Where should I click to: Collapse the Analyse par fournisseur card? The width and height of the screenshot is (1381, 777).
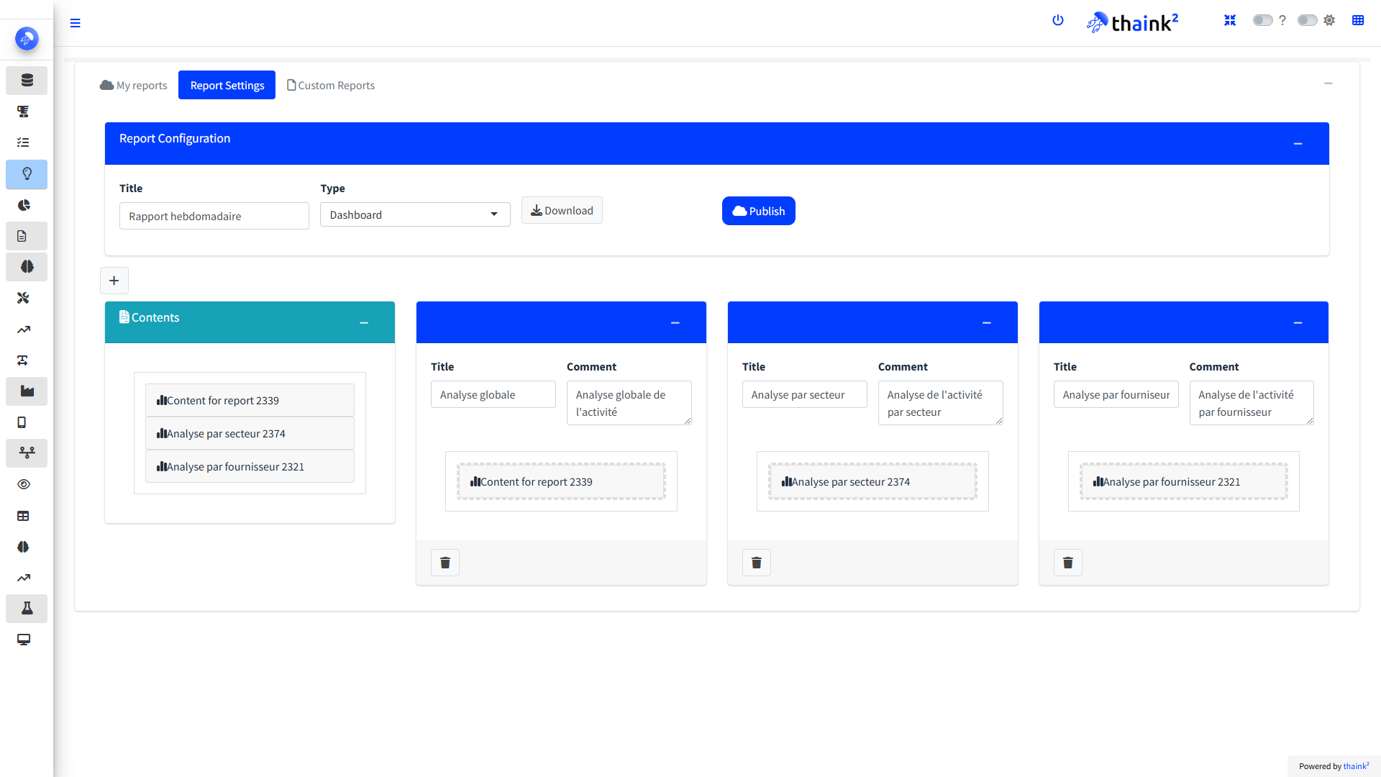click(x=1298, y=323)
